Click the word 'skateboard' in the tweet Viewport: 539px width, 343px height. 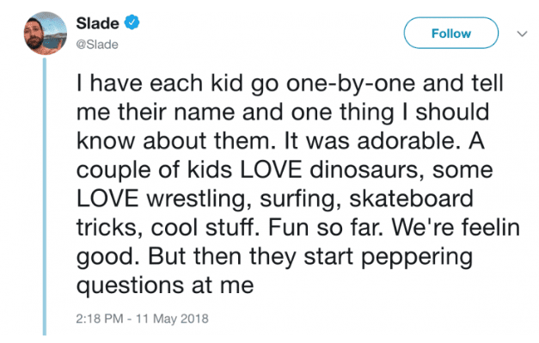(412, 199)
